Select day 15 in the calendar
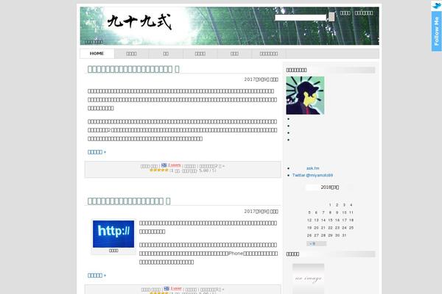This screenshot has height=294, width=442. coord(330,220)
